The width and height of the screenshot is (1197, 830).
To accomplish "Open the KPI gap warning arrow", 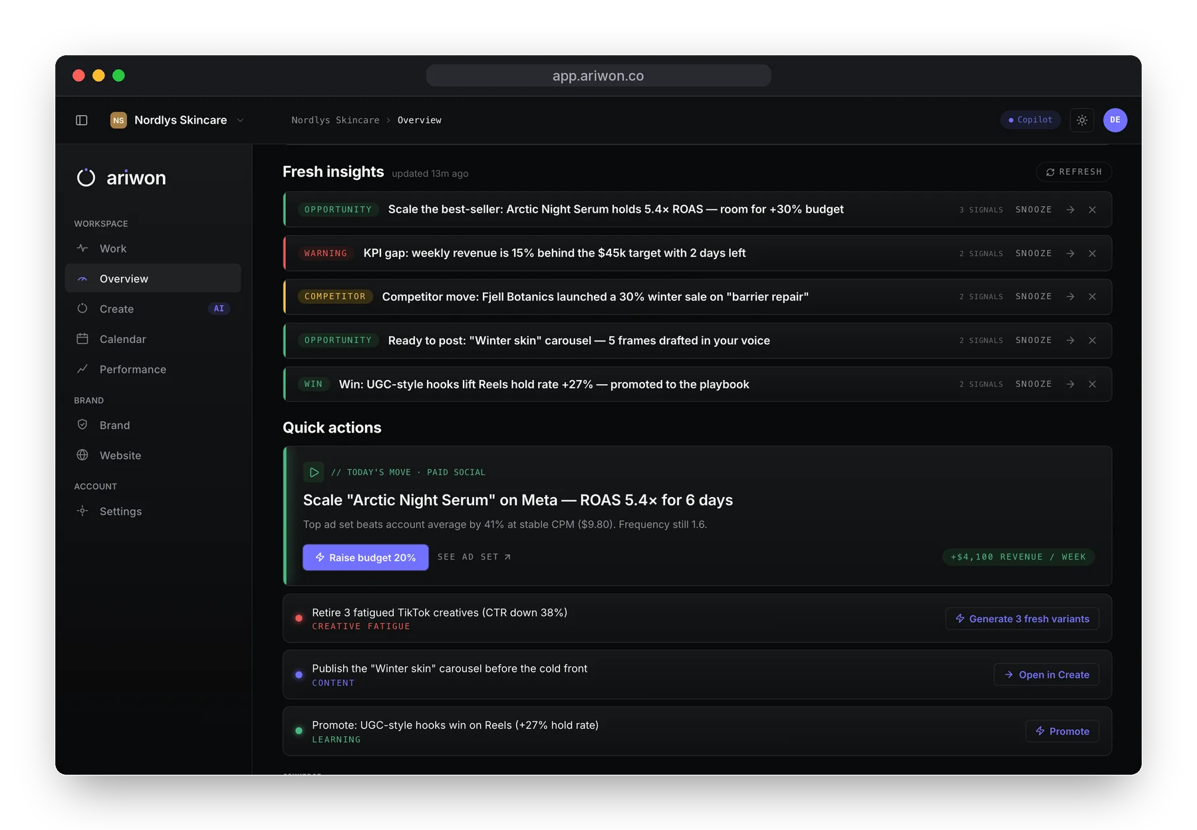I will [x=1071, y=254].
